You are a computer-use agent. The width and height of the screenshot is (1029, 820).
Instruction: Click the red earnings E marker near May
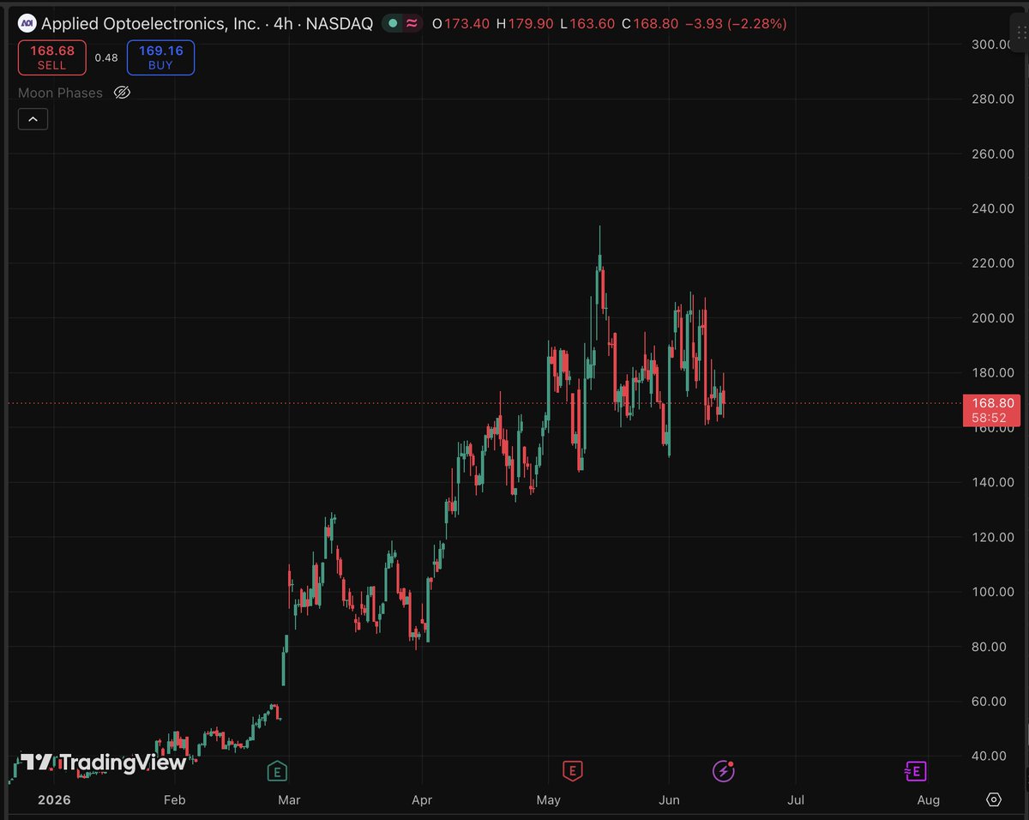573,771
